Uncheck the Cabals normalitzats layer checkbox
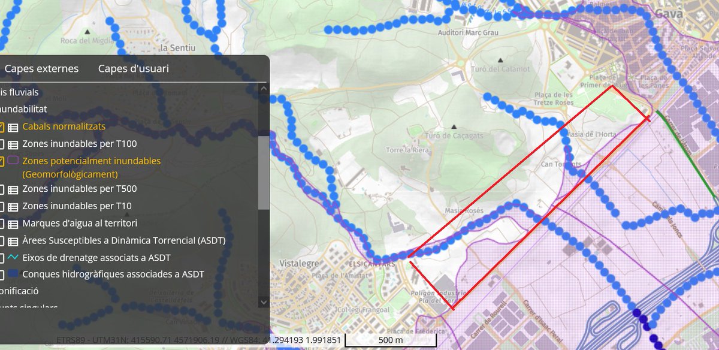Screen dimensions: 719x350 pos(1,127)
